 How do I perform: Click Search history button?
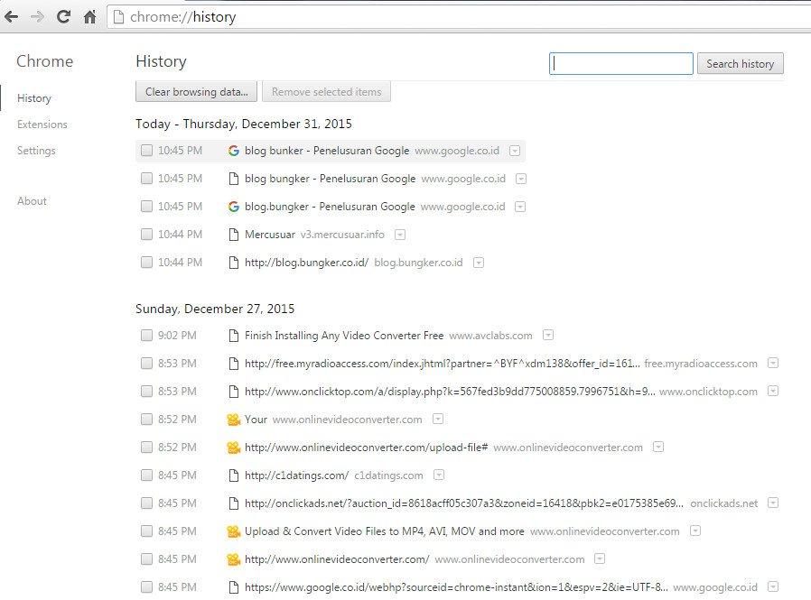(741, 63)
